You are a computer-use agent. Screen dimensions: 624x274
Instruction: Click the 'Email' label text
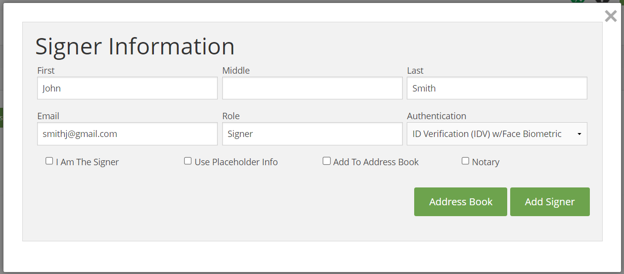tap(48, 116)
